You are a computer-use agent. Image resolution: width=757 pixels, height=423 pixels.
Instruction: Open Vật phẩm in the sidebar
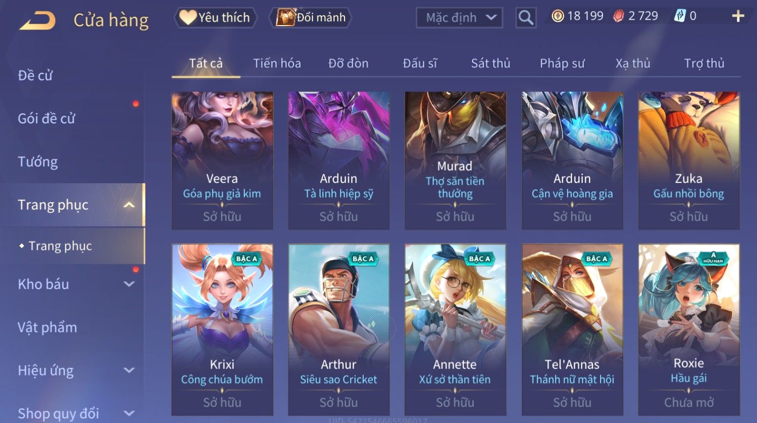pos(47,327)
